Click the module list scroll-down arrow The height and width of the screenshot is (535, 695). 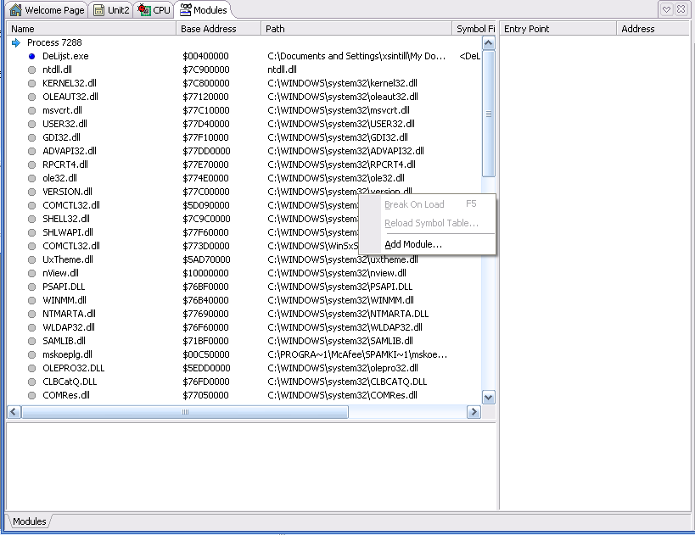(x=488, y=398)
